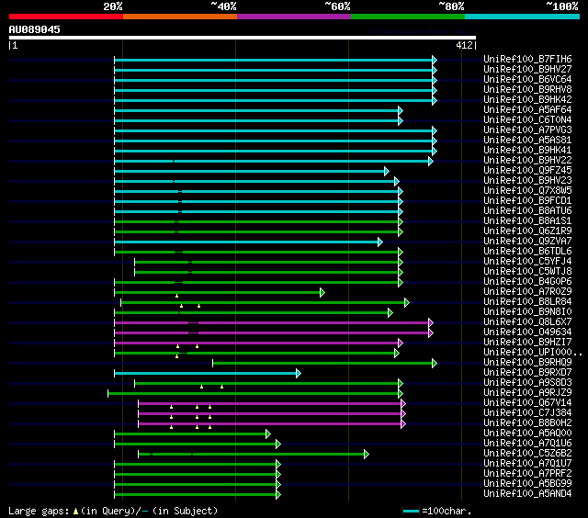Image resolution: width=588 pixels, height=518 pixels.
Task: Click the UniRef100_C7J384 label
Action: [x=527, y=413]
